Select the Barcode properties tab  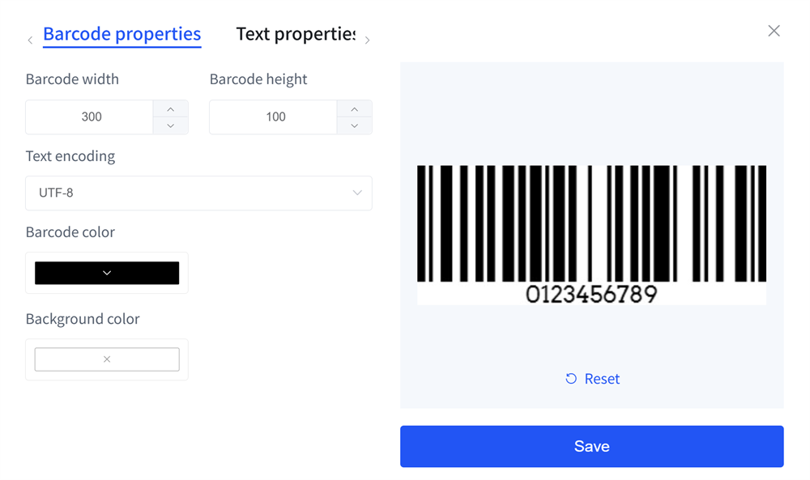coord(122,34)
